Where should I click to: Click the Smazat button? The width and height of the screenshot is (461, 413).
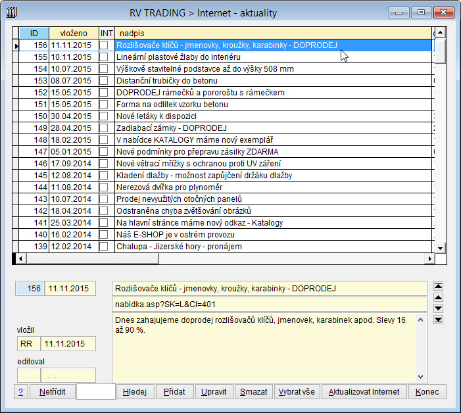254,391
